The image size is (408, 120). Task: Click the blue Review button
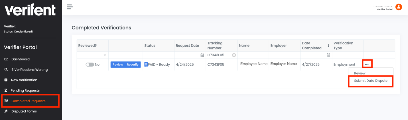(x=118, y=65)
